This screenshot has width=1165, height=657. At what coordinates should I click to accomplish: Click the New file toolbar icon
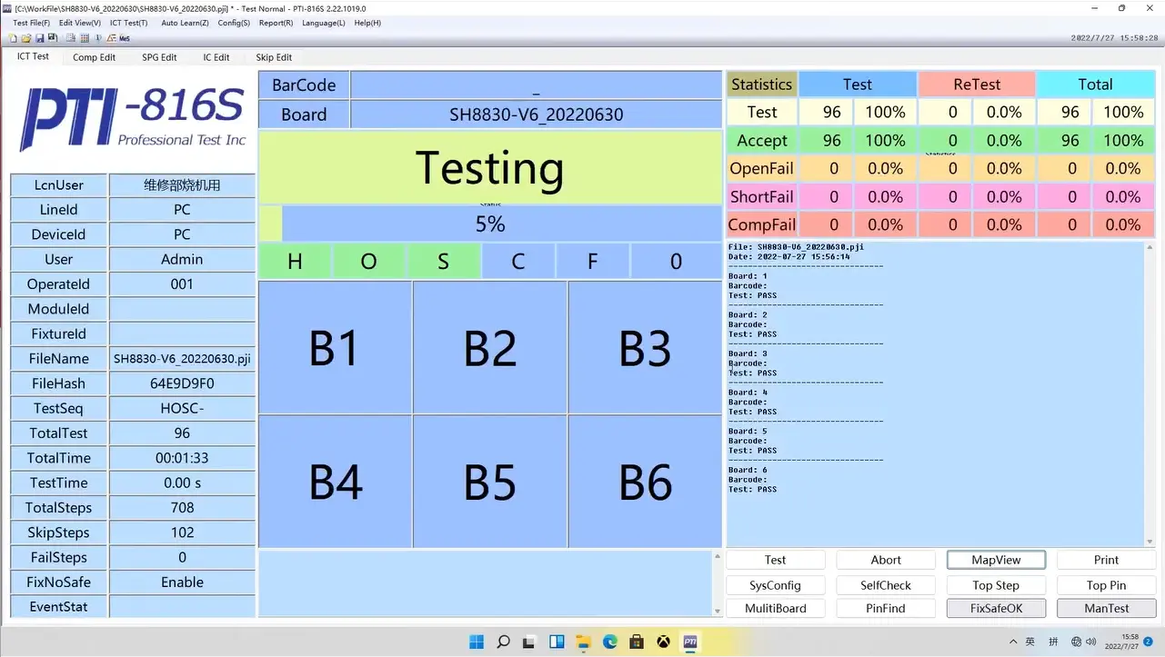pyautogui.click(x=13, y=38)
